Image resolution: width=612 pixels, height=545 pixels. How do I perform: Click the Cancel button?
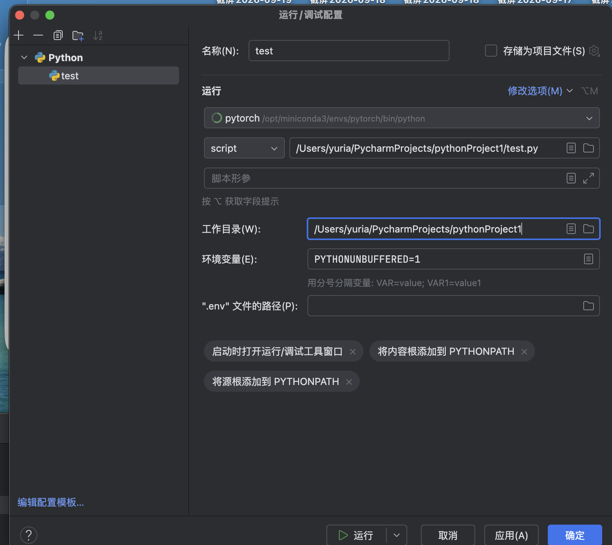pos(448,535)
